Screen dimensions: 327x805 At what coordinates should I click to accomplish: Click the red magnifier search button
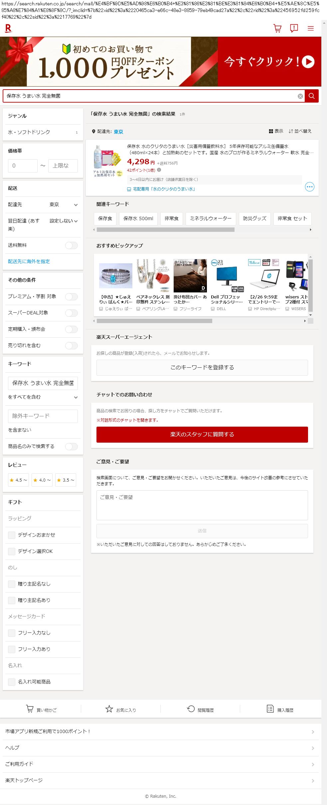[x=312, y=96]
